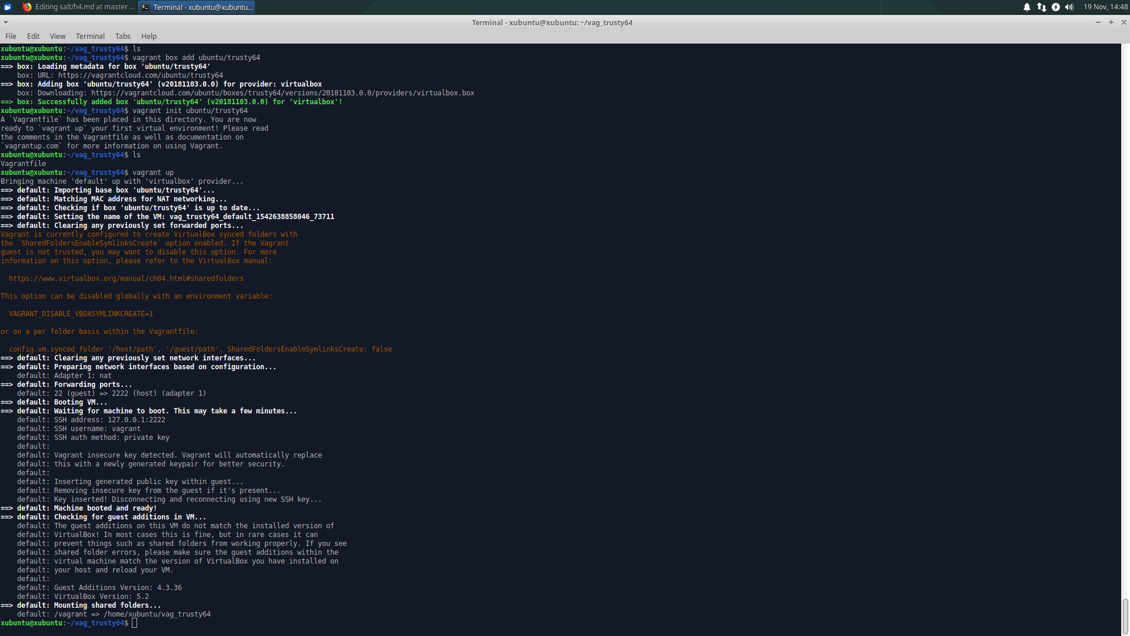Click the volume speaker icon
This screenshot has height=636, width=1130.
(1069, 7)
